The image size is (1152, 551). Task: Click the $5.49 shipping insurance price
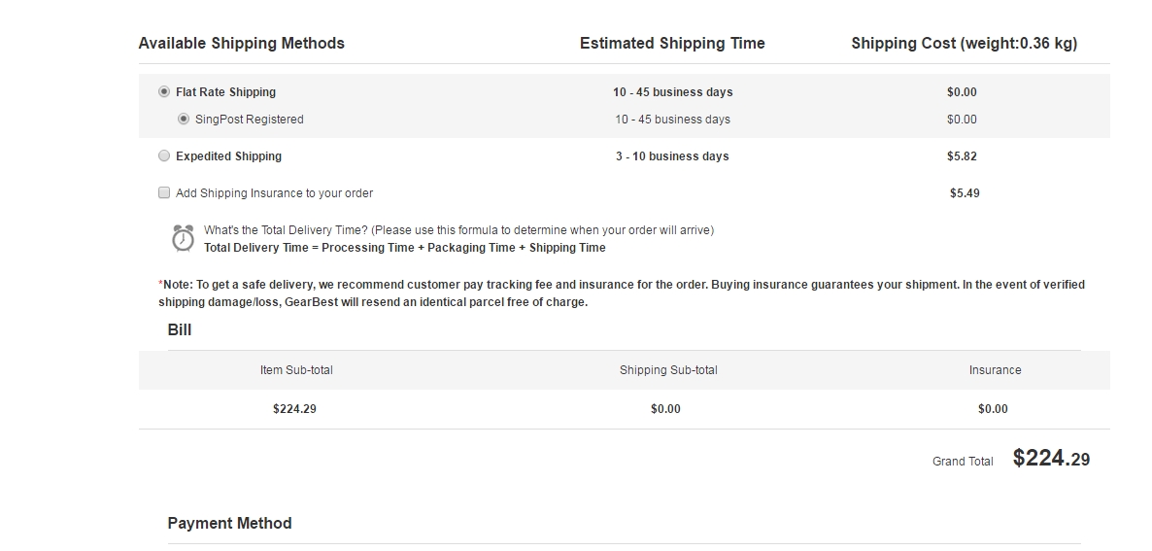[x=965, y=193]
